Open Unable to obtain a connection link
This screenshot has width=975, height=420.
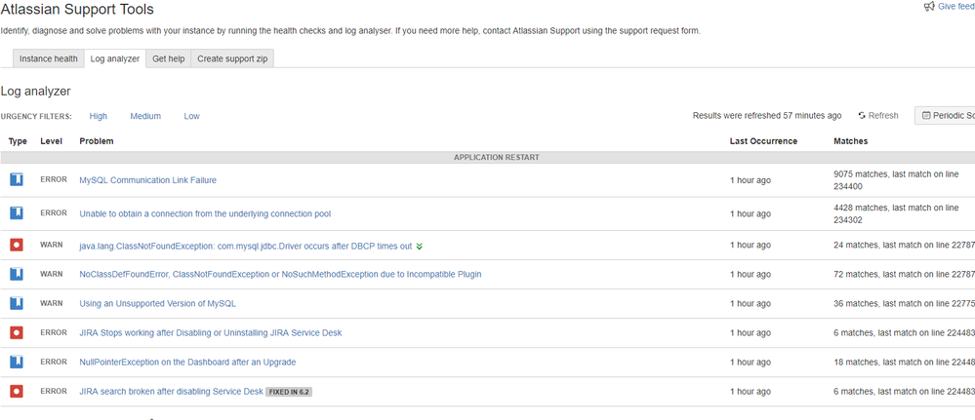pyautogui.click(x=205, y=213)
